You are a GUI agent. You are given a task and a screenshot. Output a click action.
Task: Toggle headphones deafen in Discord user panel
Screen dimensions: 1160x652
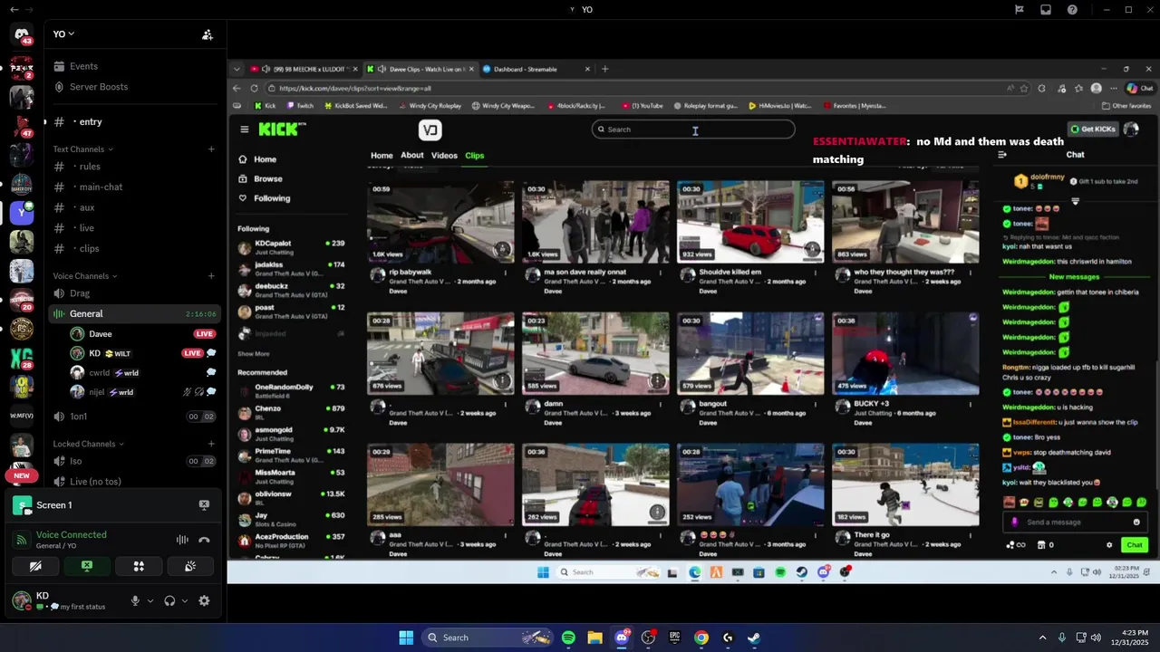tap(169, 600)
